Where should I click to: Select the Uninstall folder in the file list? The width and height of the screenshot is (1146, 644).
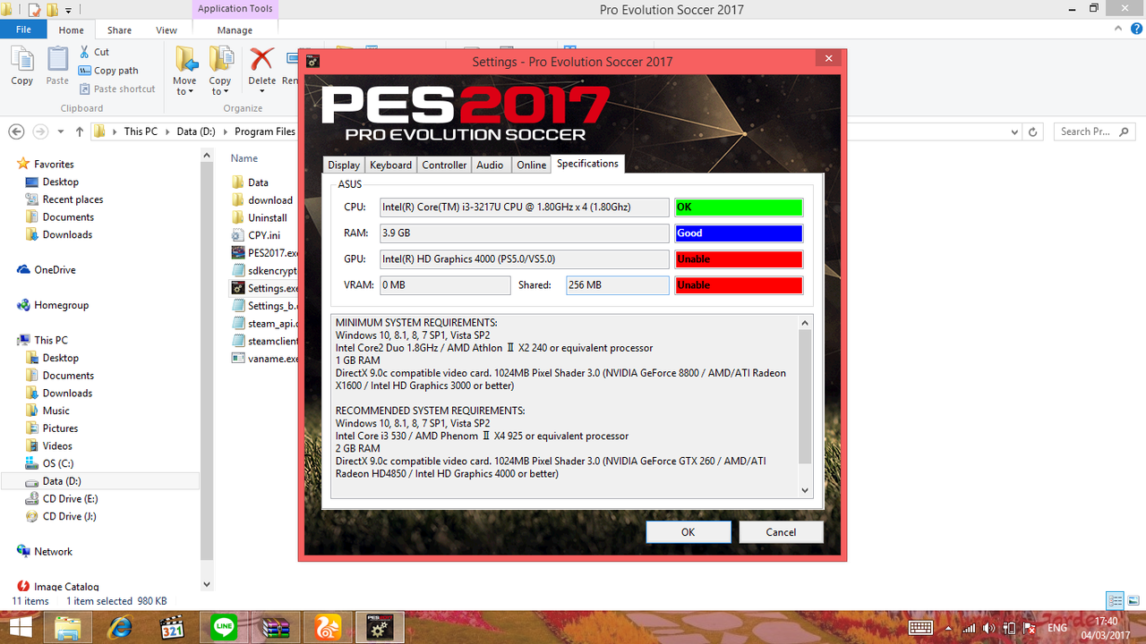point(267,217)
